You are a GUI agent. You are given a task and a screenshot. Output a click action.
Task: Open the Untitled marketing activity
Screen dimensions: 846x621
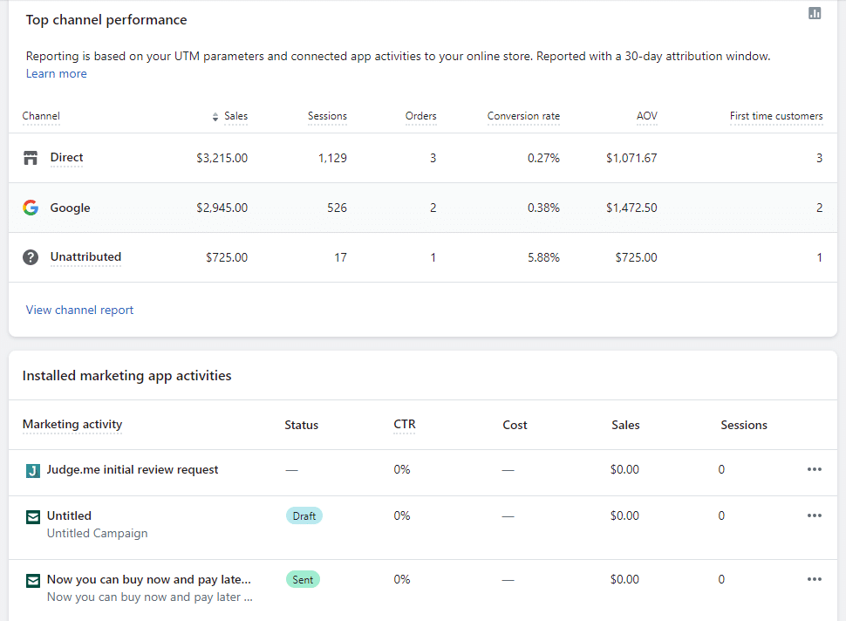pyautogui.click(x=69, y=515)
